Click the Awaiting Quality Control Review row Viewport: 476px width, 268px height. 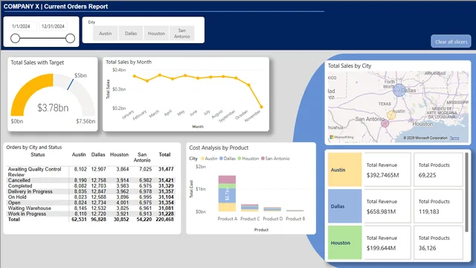[x=91, y=172]
